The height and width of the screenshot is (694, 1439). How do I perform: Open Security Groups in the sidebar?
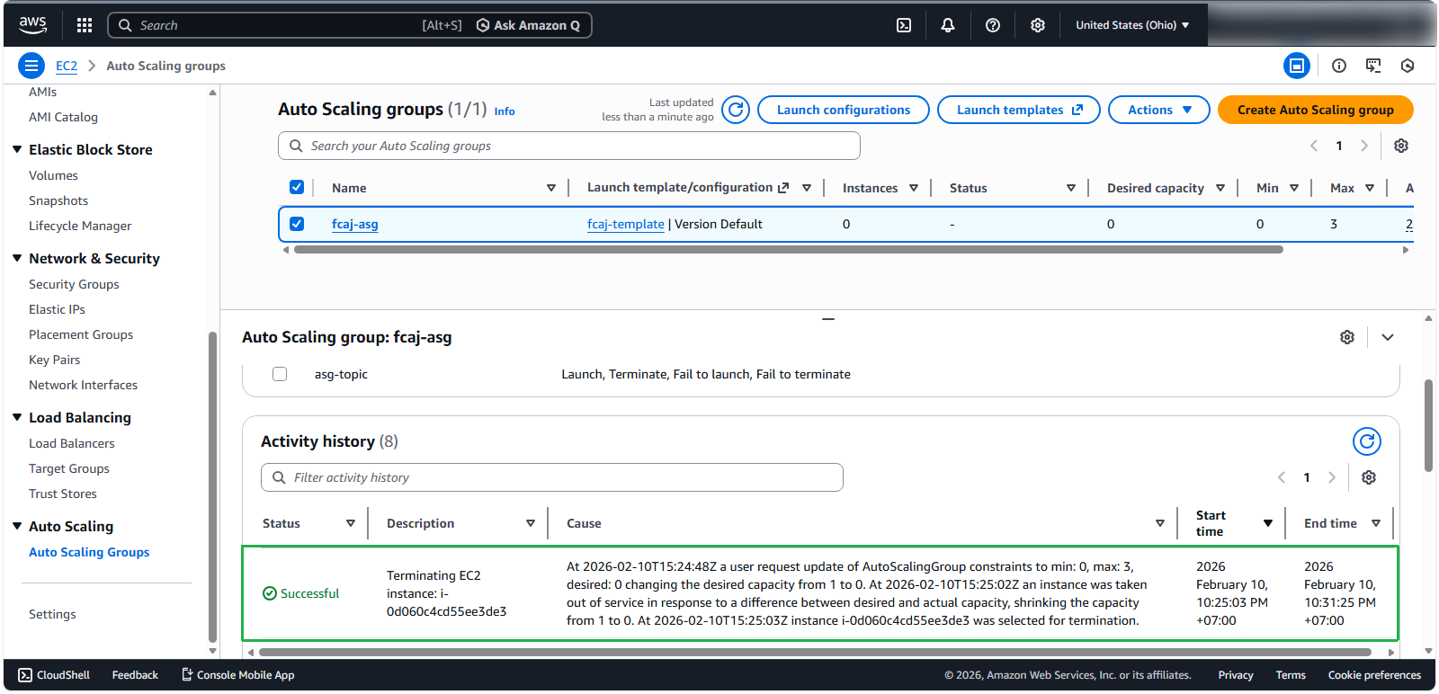click(74, 284)
